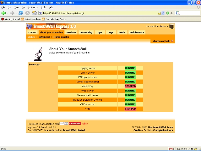Click the Gmail notifier icon in status bar

[x=171, y=149]
